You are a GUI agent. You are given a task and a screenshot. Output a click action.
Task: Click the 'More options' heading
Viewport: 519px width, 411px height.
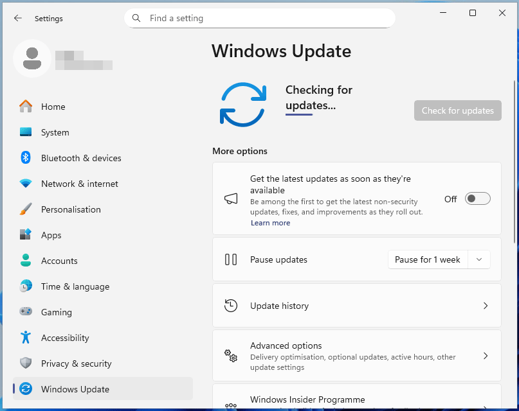(240, 151)
